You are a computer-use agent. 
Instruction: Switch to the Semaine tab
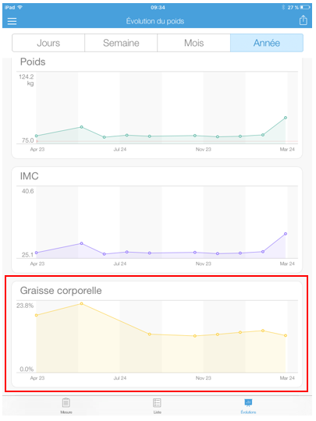(121, 43)
